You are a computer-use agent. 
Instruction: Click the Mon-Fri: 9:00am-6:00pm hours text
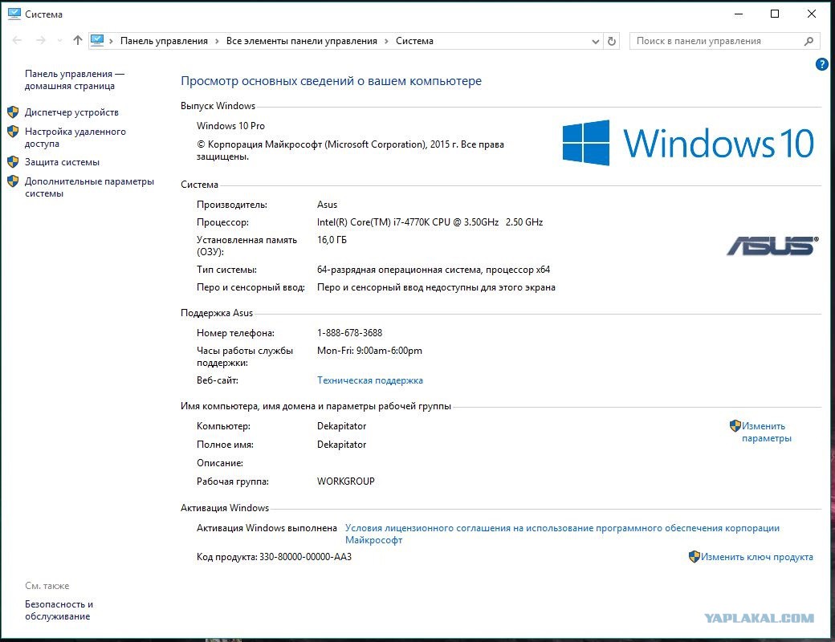pyautogui.click(x=369, y=351)
